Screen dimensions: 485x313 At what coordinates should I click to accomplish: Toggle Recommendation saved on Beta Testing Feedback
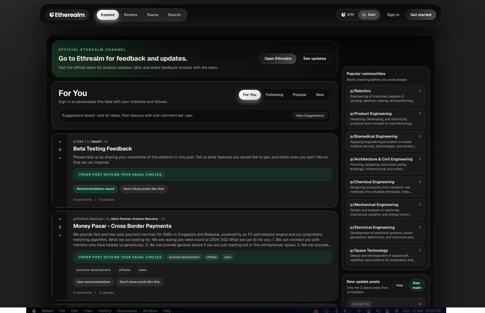point(95,189)
